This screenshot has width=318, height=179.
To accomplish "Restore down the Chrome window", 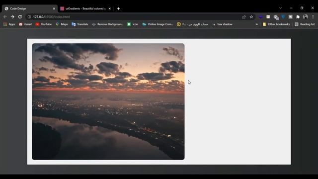I will tap(302, 8).
